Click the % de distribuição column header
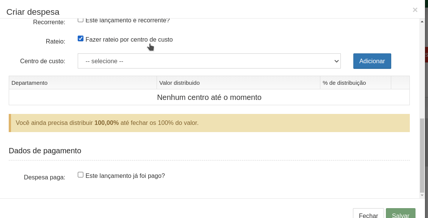This screenshot has width=428, height=218. click(x=344, y=83)
